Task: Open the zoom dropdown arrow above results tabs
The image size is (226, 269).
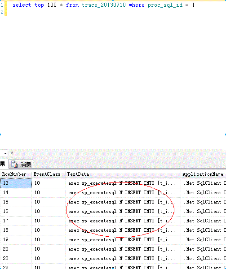Action: (5, 153)
